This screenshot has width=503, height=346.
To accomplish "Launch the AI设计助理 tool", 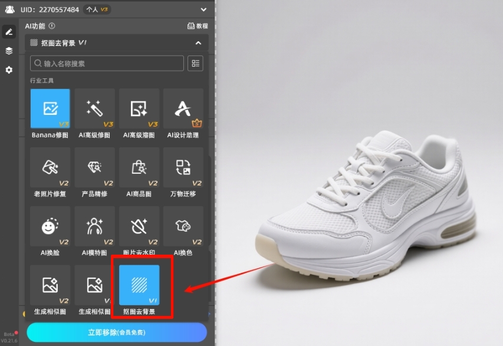I will click(183, 108).
